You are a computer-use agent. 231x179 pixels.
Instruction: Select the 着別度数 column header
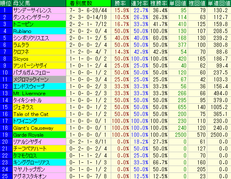pyautogui.click(x=89, y=3)
